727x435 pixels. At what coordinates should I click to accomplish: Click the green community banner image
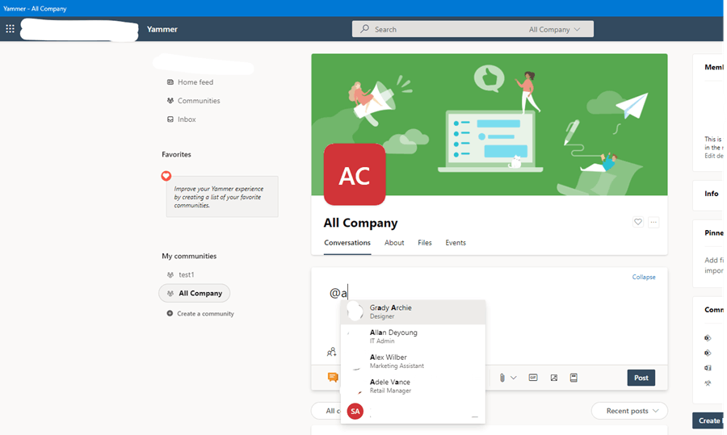click(490, 124)
